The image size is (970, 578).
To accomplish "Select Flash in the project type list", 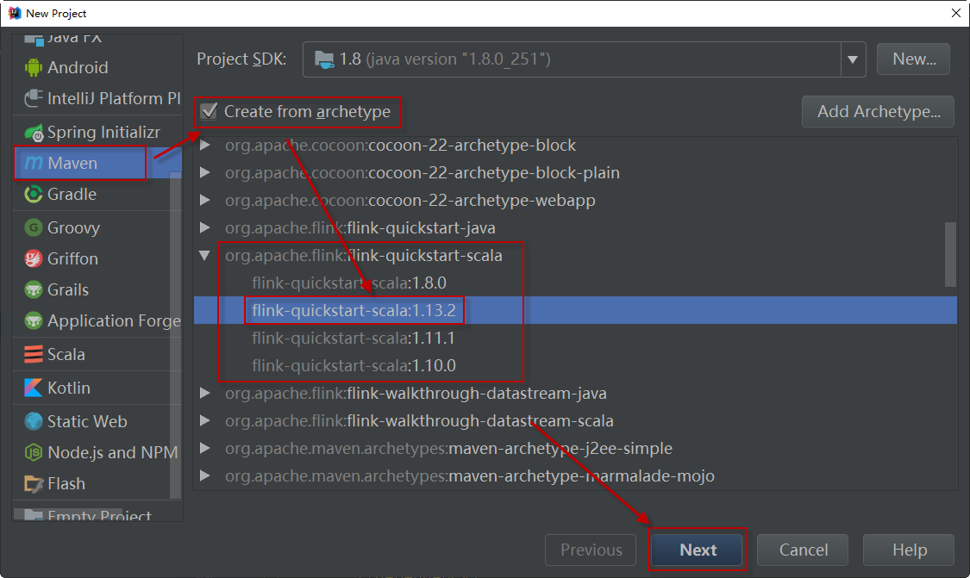I will pos(66,483).
